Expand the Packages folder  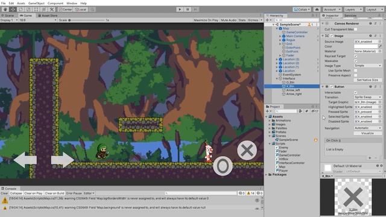click(x=267, y=174)
